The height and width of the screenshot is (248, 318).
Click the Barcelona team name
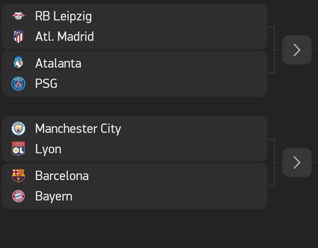62,176
